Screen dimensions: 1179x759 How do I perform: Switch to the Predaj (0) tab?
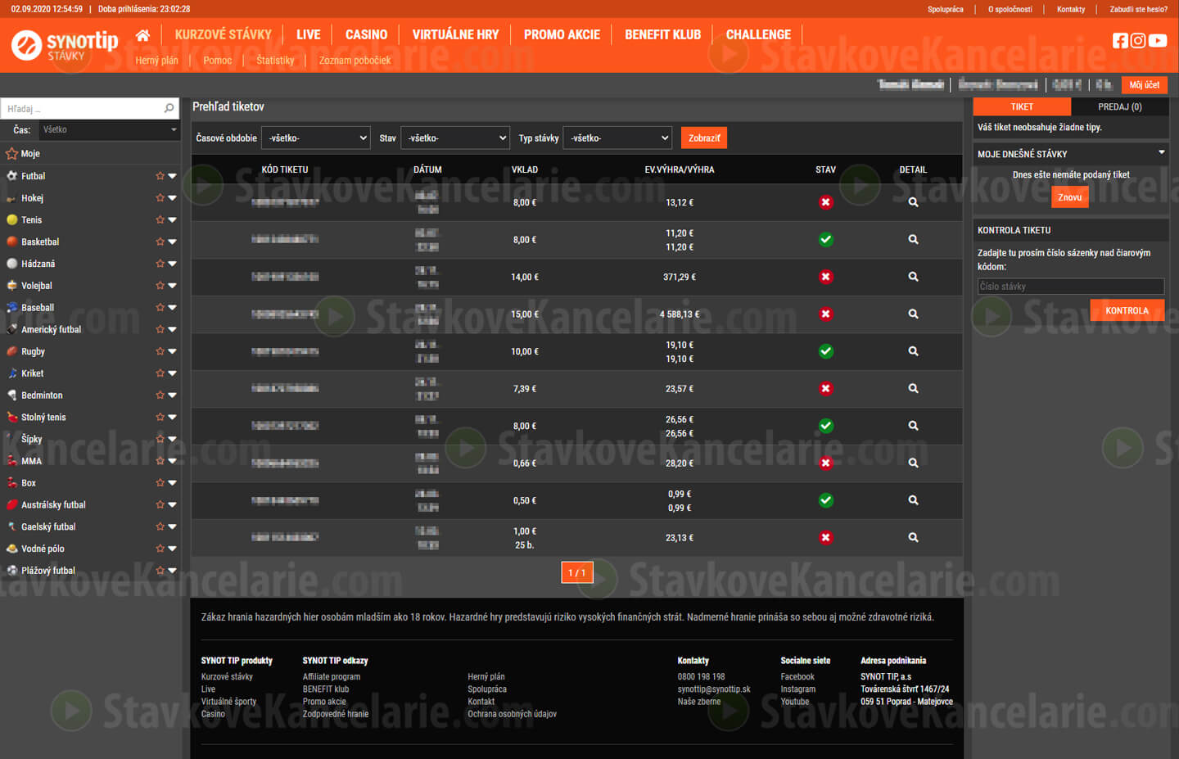1120,106
